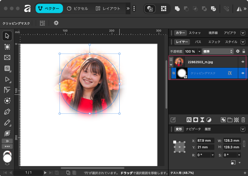Open the rotation R value dropdown
The width and height of the screenshot is (248, 176).
click(213, 155)
